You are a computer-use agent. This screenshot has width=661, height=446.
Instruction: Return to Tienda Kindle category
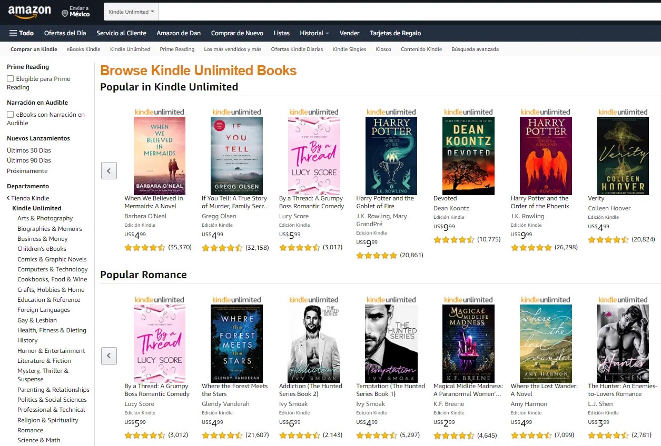click(27, 198)
